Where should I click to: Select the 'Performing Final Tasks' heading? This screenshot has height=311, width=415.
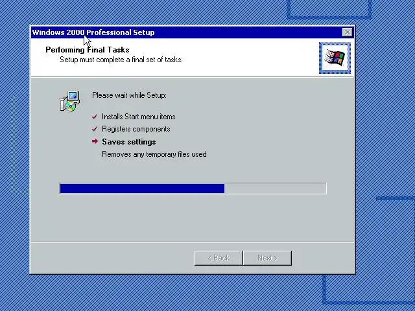click(88, 50)
